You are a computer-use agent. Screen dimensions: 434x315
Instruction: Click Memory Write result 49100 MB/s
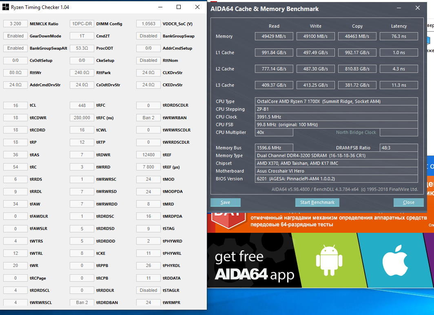pos(316,36)
